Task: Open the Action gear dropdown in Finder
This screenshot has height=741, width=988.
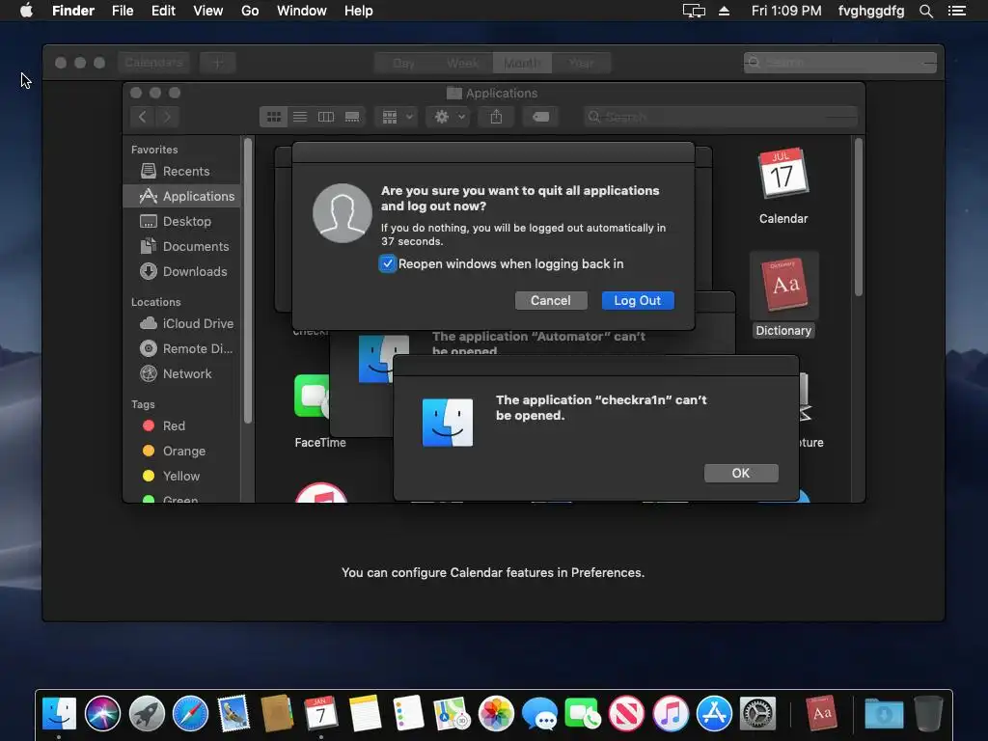Action: [449, 117]
